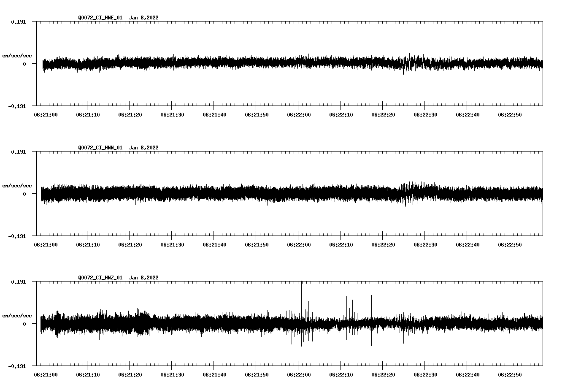
Task: Click the 06:22:10 time label under HNN plot
Action: (341, 245)
